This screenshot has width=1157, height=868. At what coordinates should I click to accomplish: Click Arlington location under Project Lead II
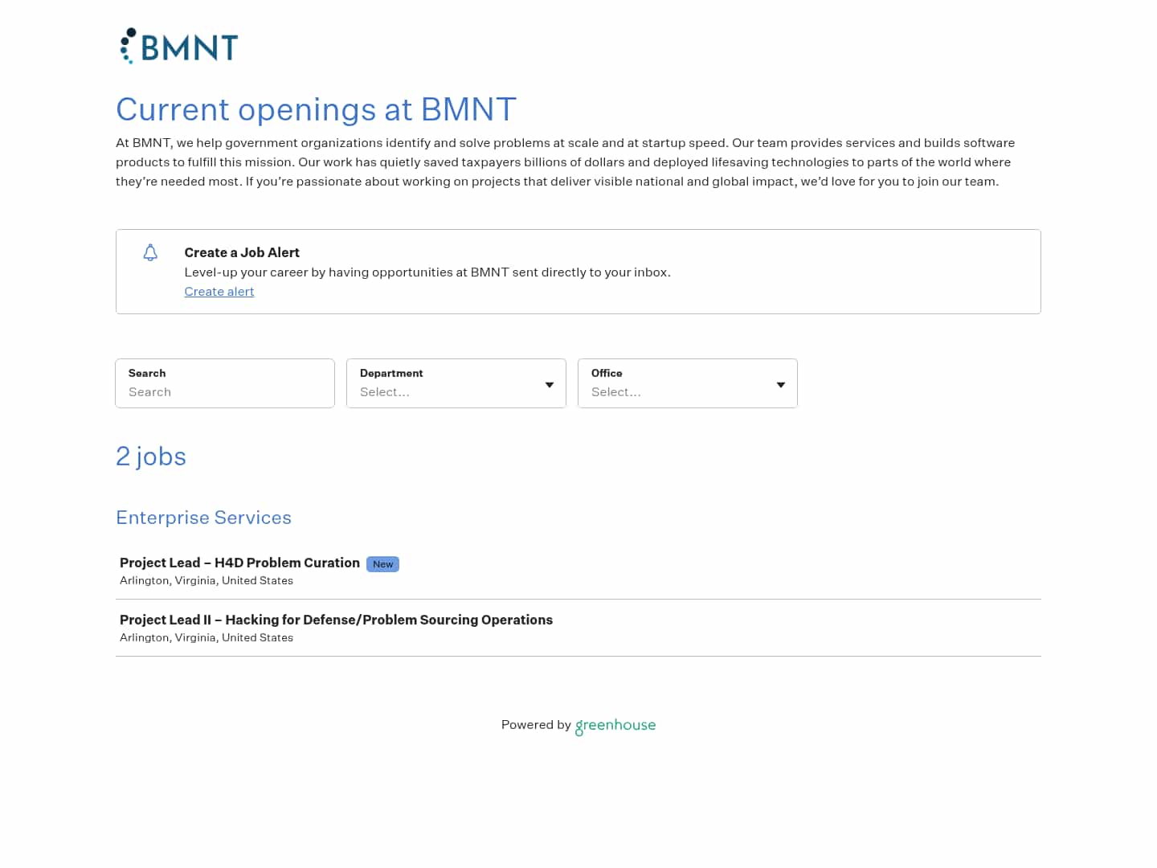click(206, 637)
